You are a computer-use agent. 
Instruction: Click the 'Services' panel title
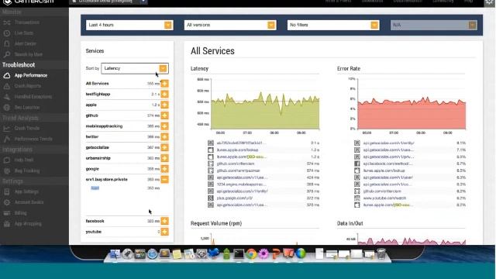[95, 51]
